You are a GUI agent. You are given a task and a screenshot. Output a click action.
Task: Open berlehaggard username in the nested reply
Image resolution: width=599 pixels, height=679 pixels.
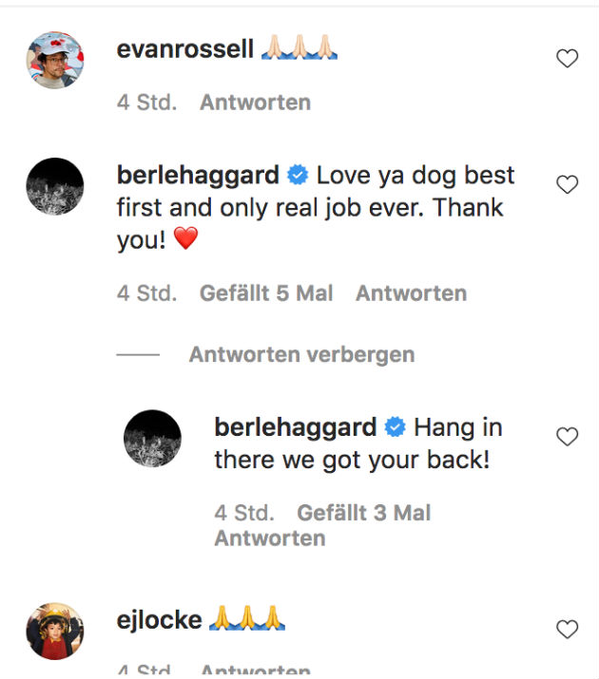coord(296,427)
